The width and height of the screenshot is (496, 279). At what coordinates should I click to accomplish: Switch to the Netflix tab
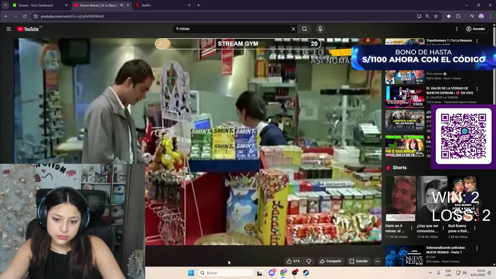(x=163, y=5)
